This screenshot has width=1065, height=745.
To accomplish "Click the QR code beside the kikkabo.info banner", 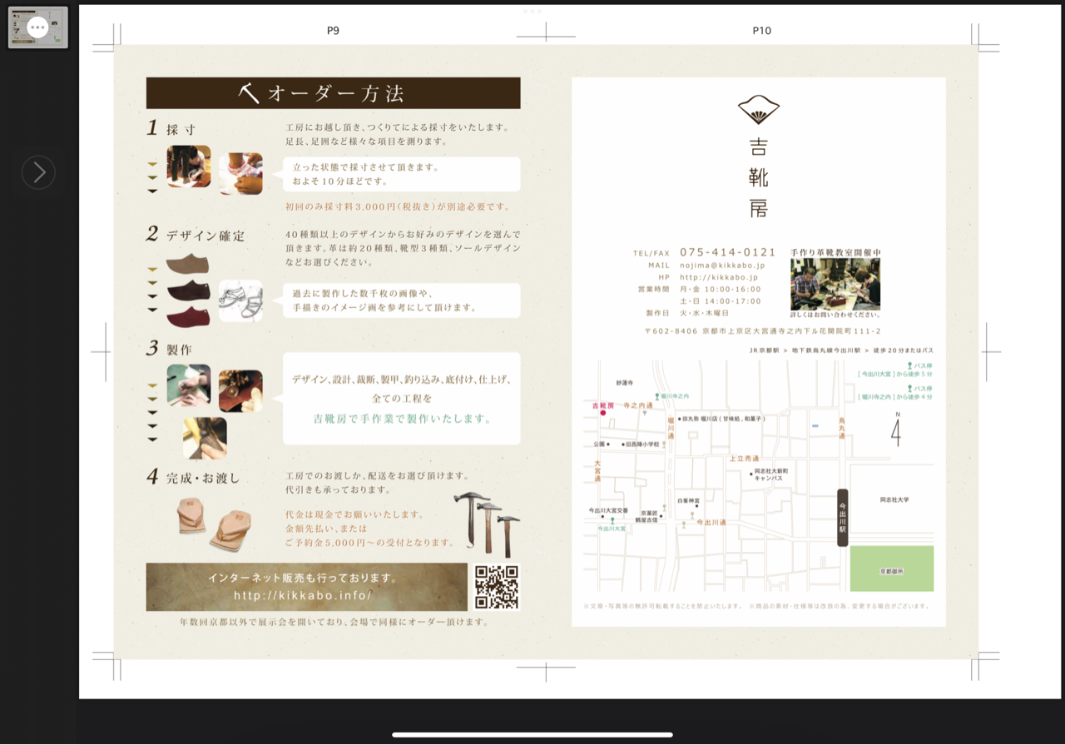I will [x=497, y=587].
